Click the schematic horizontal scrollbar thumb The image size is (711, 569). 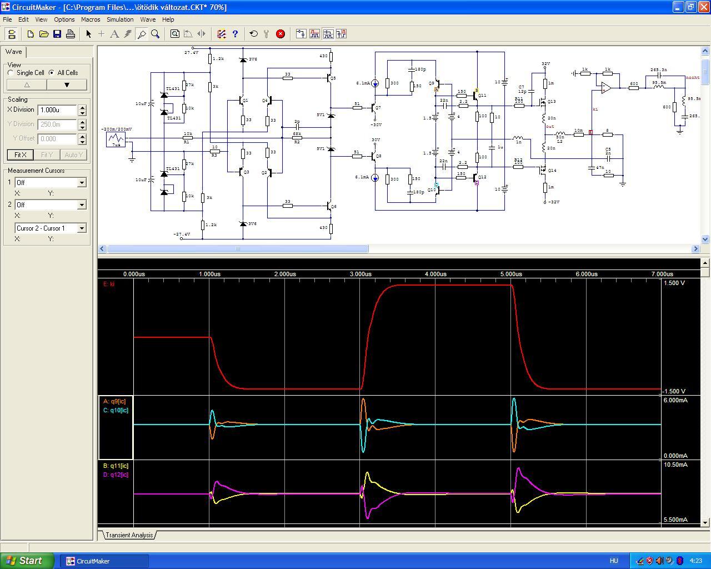click(x=237, y=249)
